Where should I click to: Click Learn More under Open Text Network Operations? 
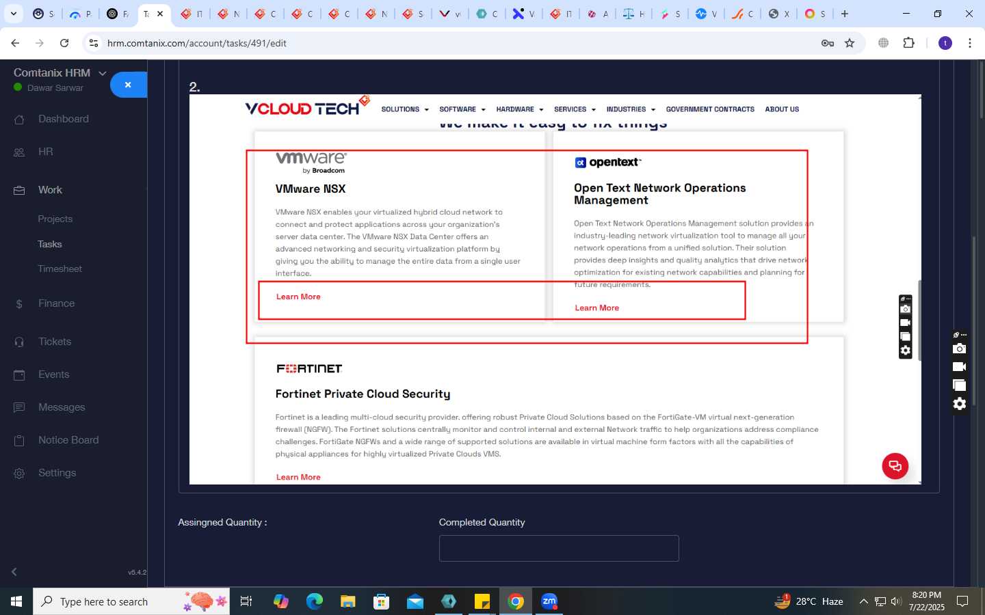pyautogui.click(x=596, y=308)
